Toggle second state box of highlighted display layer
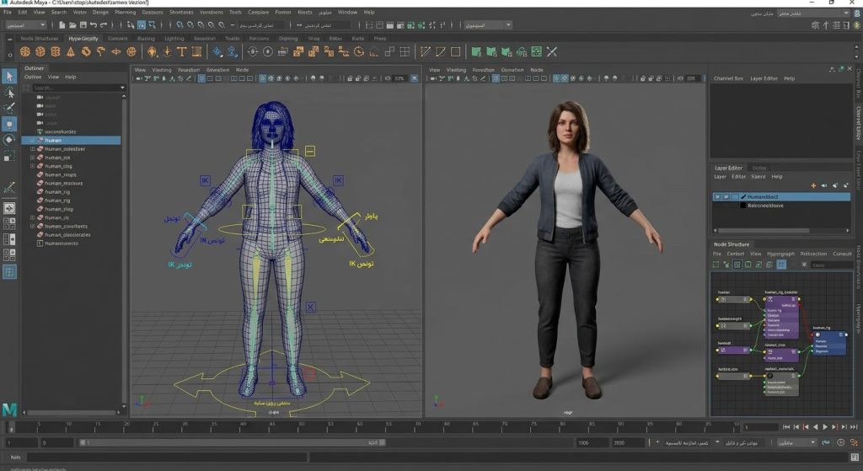The width and height of the screenshot is (863, 471). [726, 196]
